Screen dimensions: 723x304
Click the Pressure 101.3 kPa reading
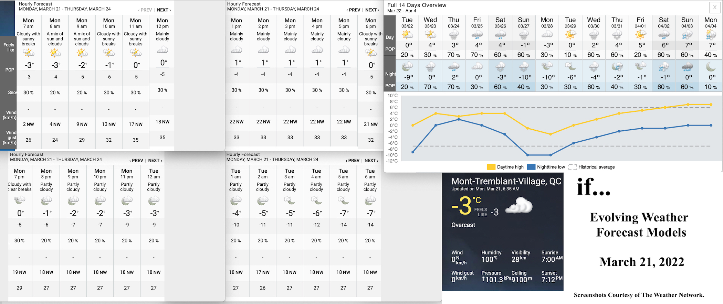pyautogui.click(x=496, y=280)
